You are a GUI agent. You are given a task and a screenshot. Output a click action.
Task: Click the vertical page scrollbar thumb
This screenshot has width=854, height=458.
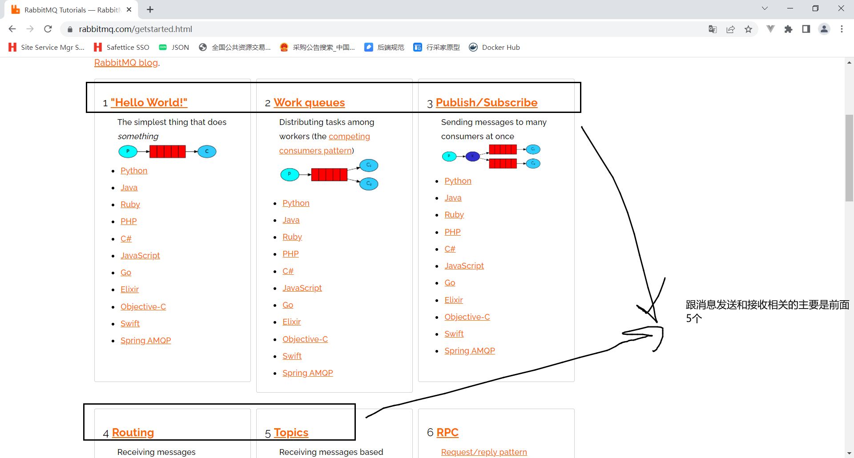849,158
